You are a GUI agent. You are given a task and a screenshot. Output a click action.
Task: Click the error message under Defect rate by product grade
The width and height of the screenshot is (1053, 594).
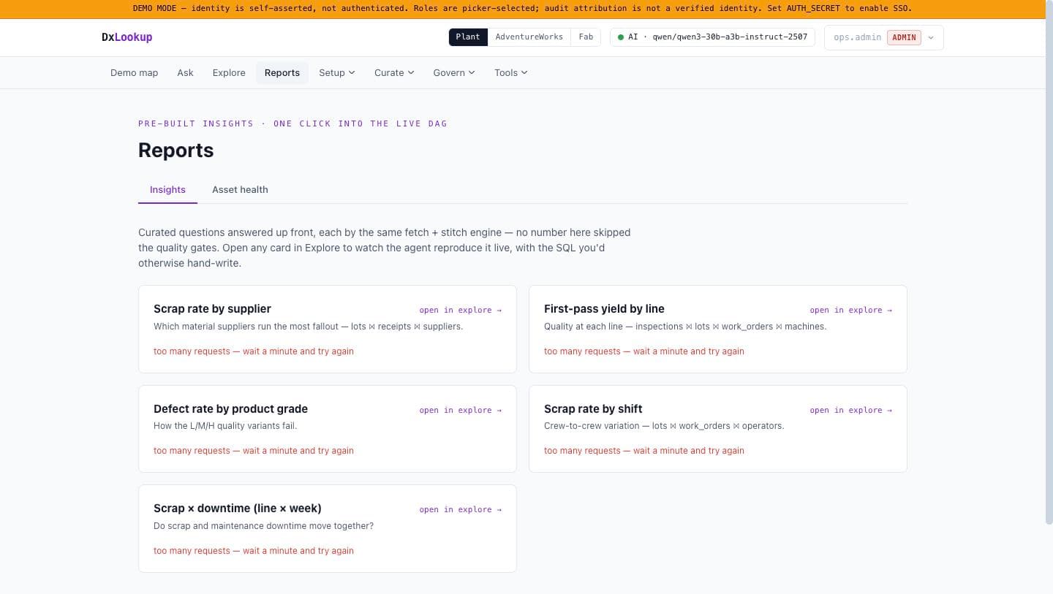pyautogui.click(x=254, y=451)
